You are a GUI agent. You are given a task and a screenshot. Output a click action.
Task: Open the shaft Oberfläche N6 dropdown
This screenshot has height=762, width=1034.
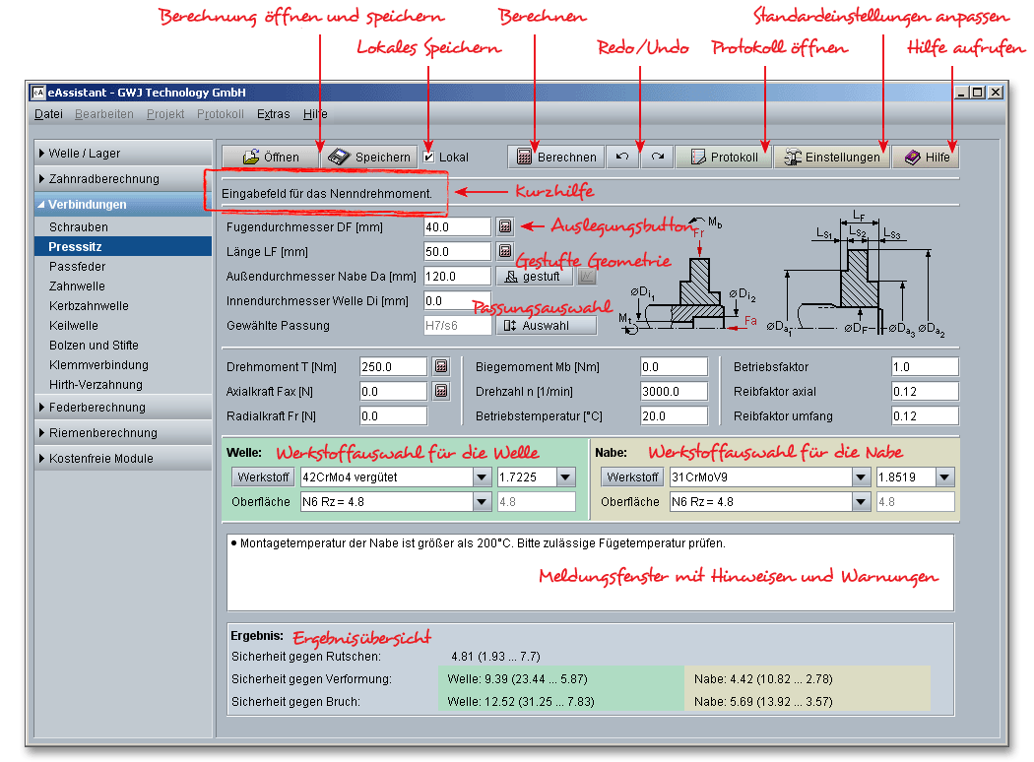tap(482, 502)
